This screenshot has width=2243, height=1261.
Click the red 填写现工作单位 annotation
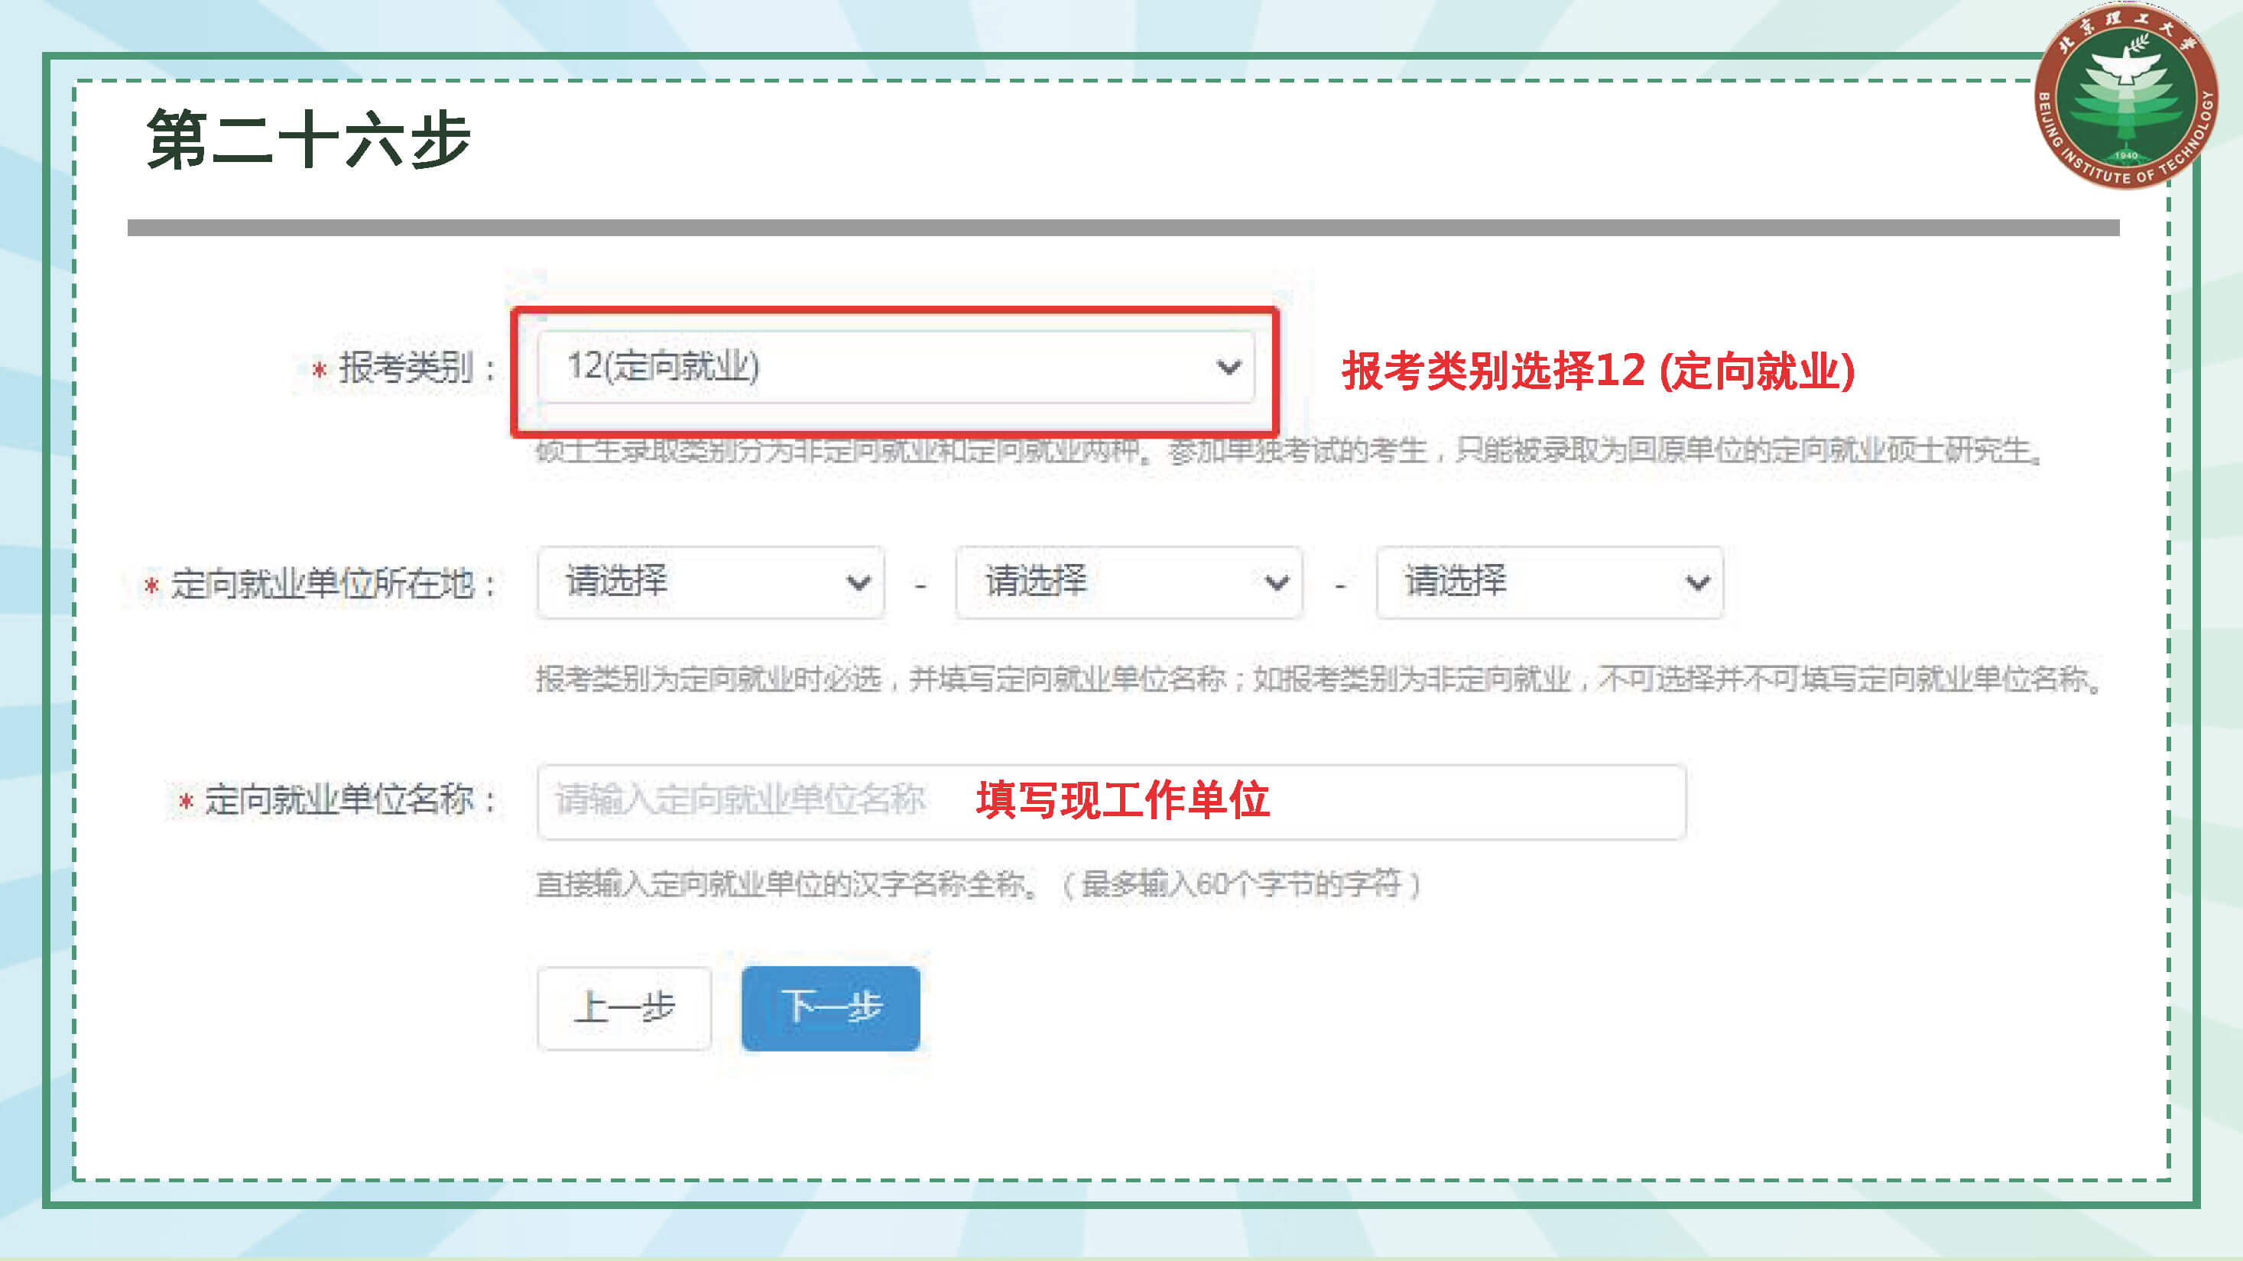pyautogui.click(x=1122, y=799)
